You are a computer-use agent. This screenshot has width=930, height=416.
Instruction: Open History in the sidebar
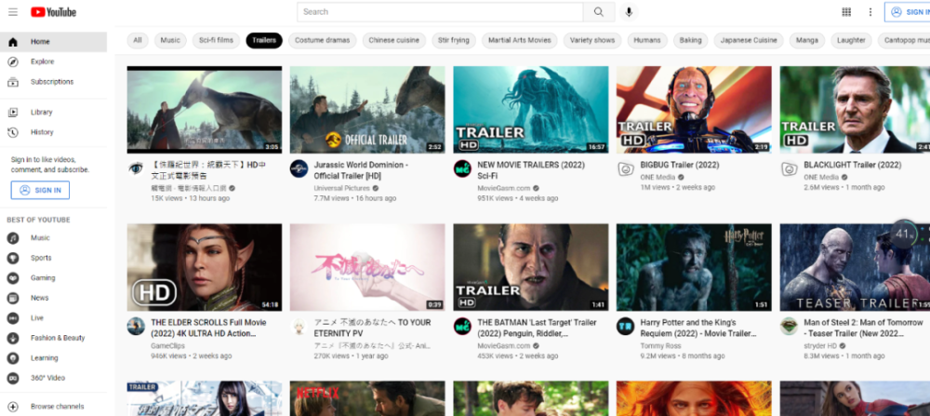(53, 132)
